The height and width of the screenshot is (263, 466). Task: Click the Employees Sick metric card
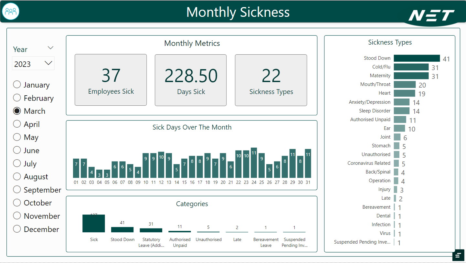(x=111, y=80)
